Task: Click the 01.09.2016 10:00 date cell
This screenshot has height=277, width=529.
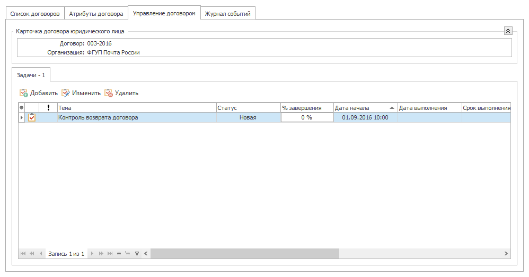Action: point(365,117)
